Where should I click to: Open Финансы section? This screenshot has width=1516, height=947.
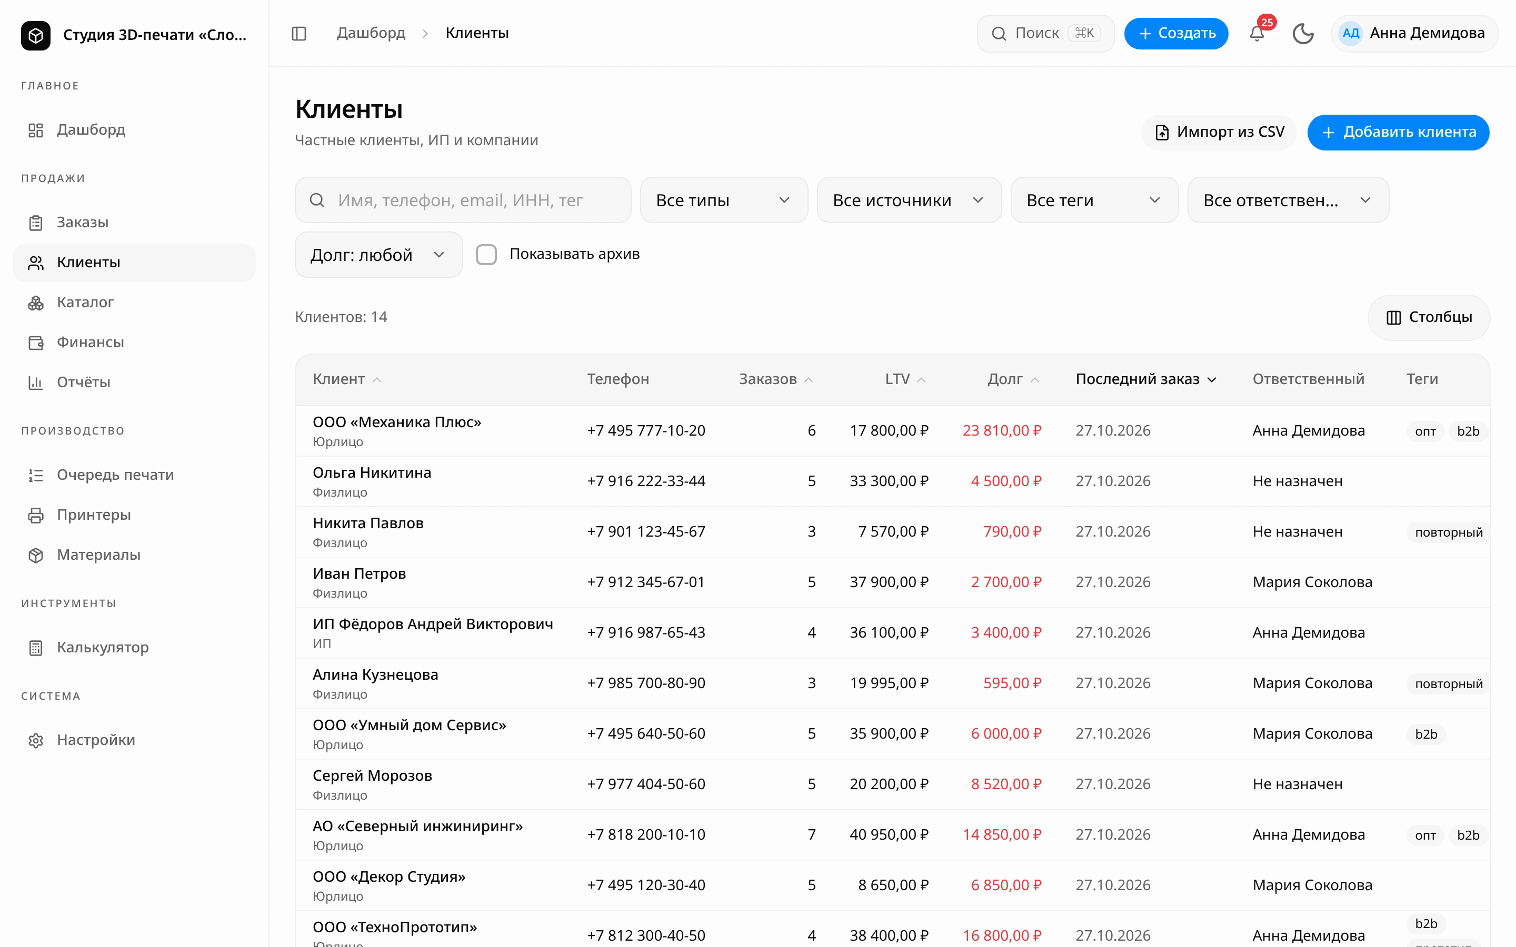pyautogui.click(x=134, y=342)
